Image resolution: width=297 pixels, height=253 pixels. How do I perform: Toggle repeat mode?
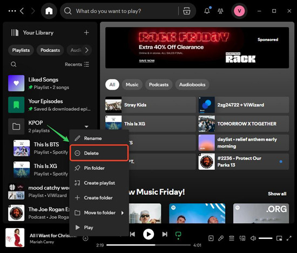coord(178,235)
